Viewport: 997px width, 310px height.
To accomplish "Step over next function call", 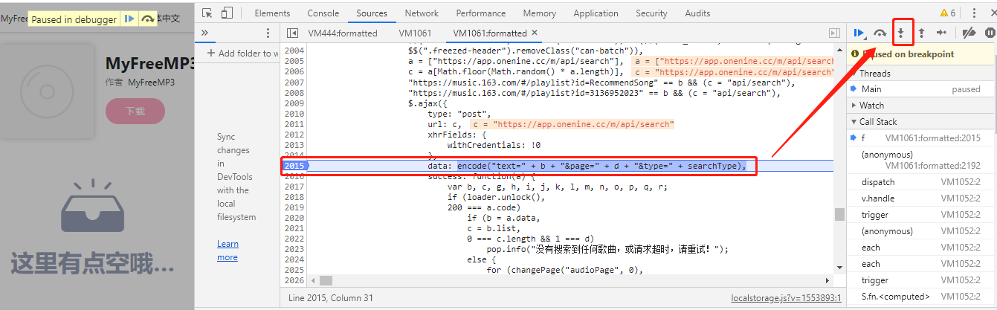I will pos(880,33).
